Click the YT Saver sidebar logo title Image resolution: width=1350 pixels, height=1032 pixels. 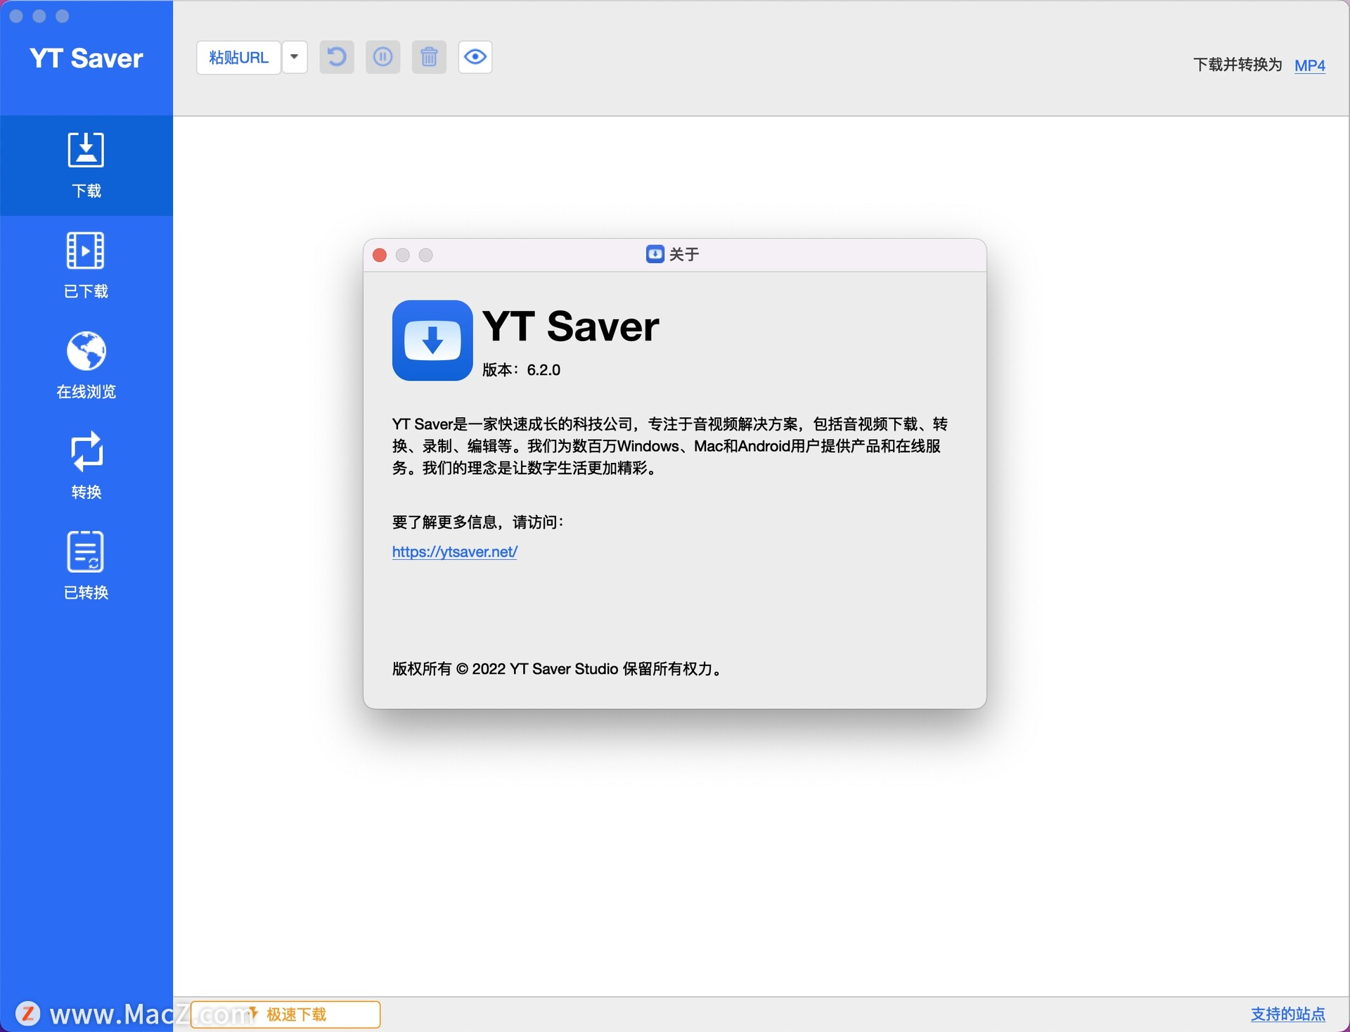click(86, 58)
